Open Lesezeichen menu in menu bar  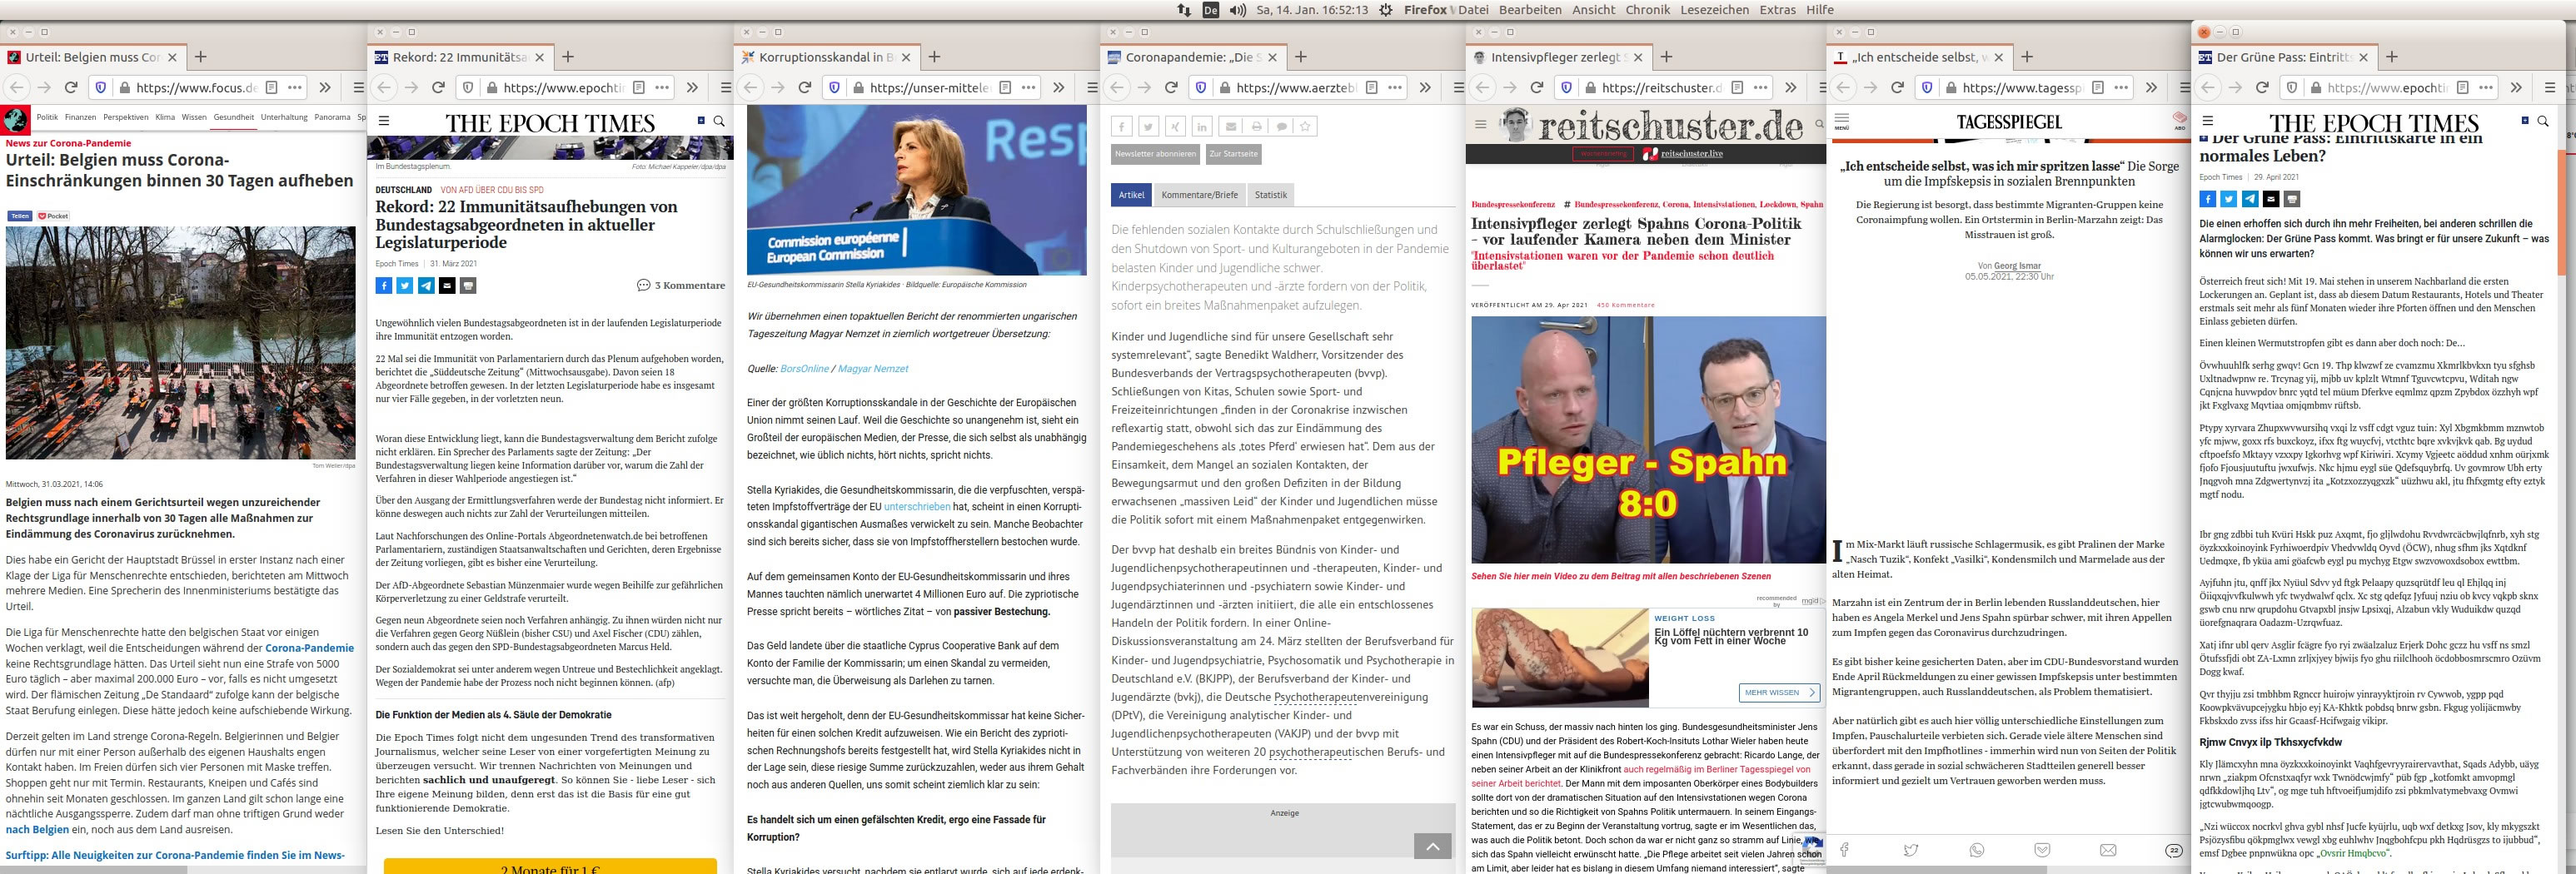1715,10
